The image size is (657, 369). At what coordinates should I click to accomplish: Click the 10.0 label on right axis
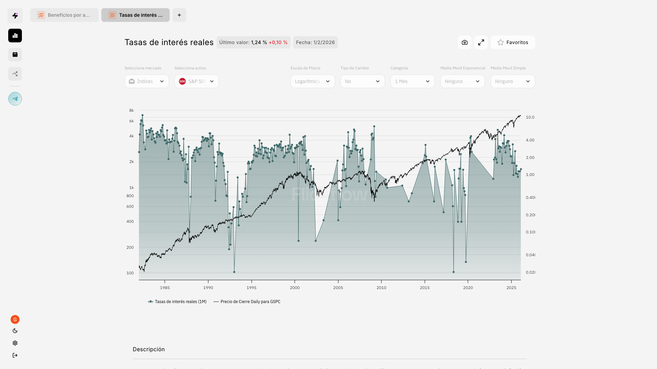(530, 117)
